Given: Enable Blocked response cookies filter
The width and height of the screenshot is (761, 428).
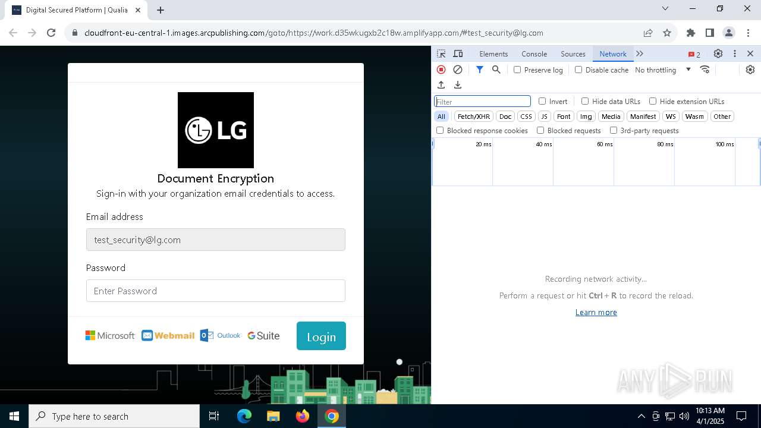Looking at the screenshot, I should pos(440,130).
